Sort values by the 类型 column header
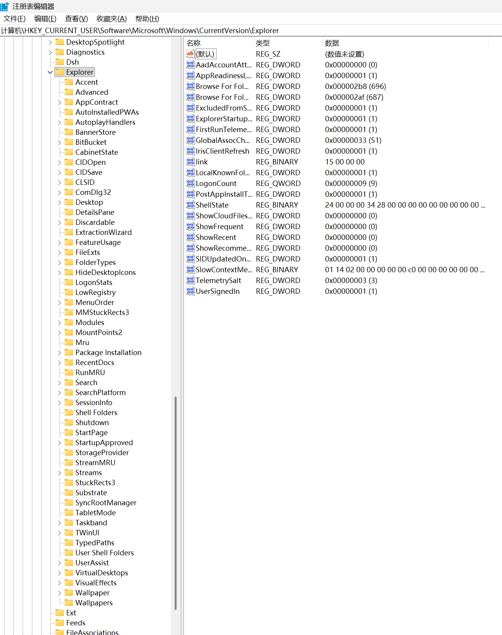Viewport: 502px width, 635px height. 288,43
